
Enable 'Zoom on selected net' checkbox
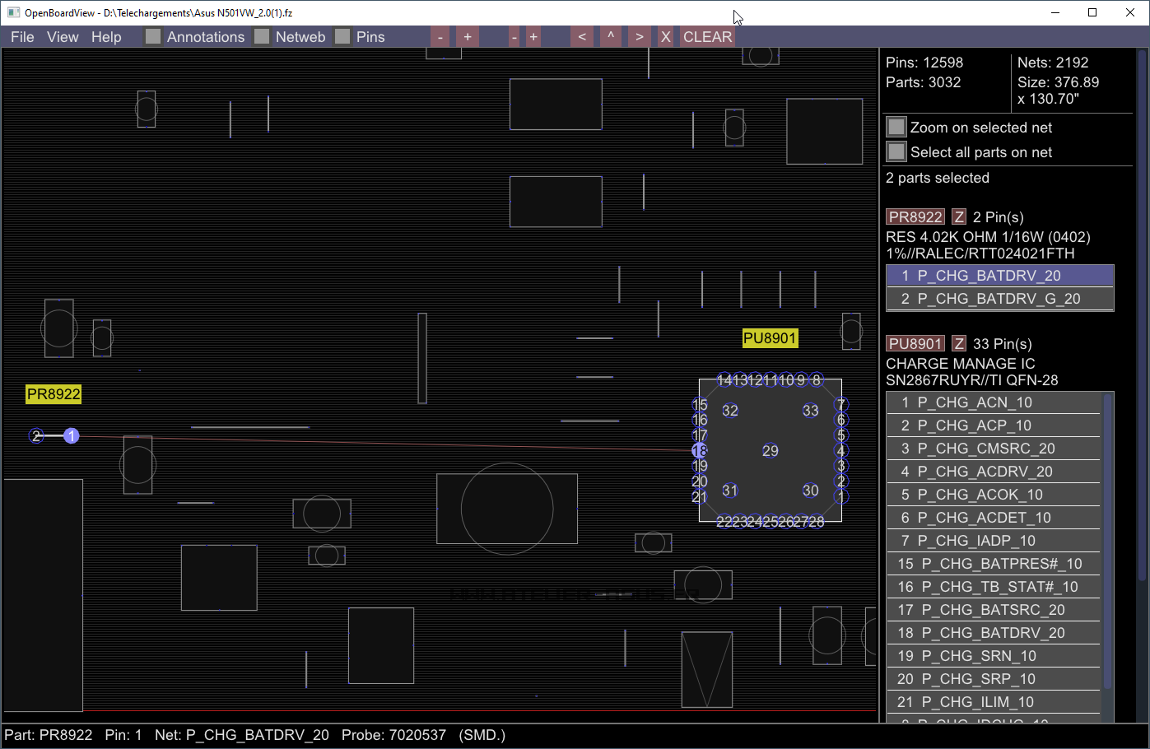click(x=896, y=128)
